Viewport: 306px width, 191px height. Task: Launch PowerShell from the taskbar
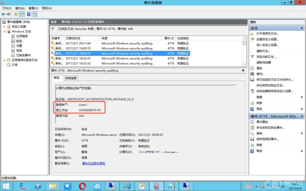pyautogui.click(x=38, y=186)
